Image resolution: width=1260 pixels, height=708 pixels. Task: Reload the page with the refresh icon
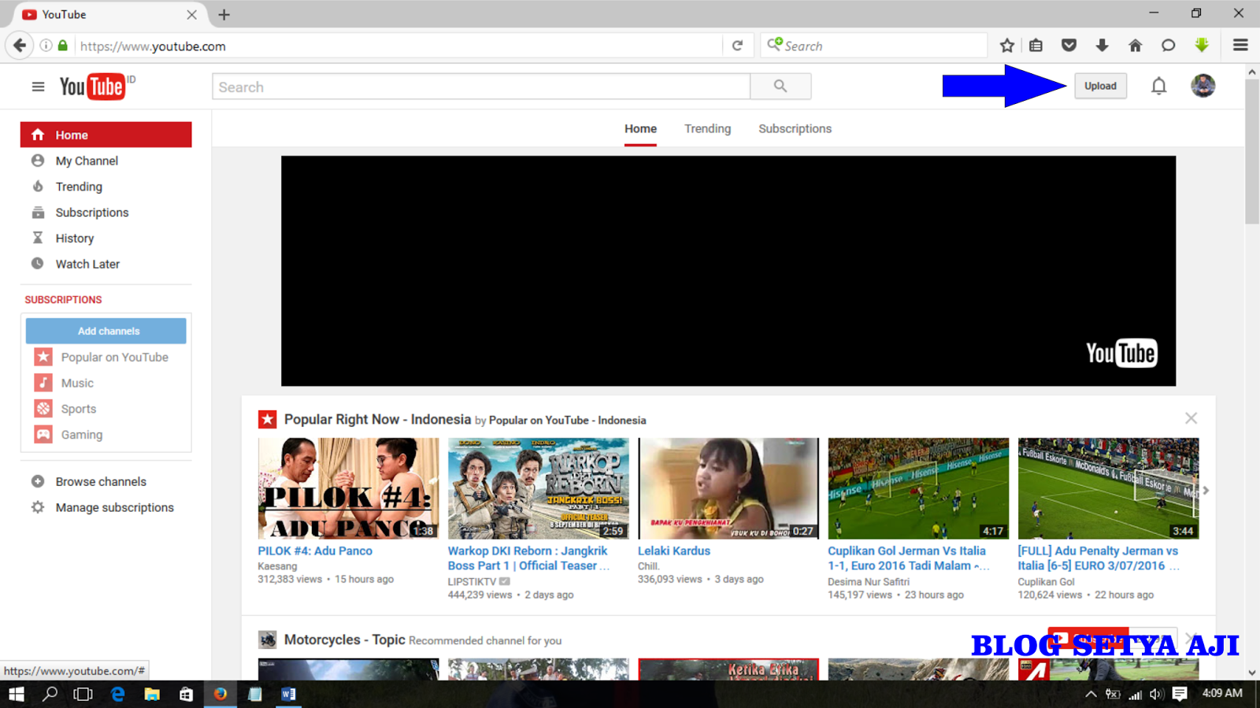point(737,46)
